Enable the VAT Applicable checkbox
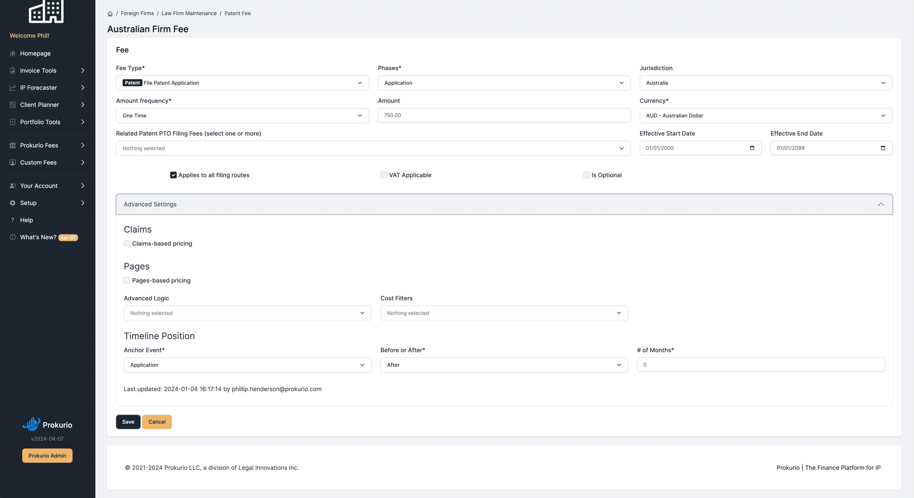 (384, 175)
